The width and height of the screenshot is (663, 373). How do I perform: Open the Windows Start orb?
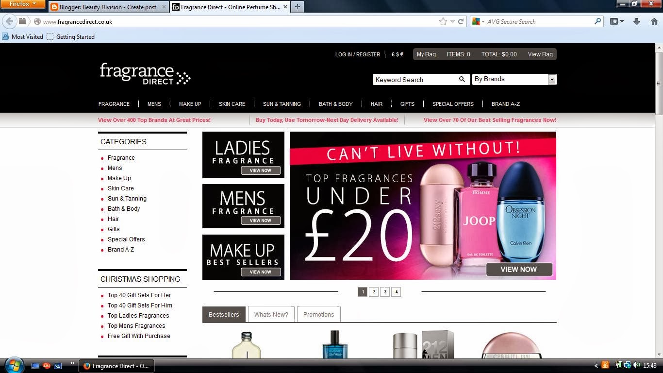click(14, 365)
